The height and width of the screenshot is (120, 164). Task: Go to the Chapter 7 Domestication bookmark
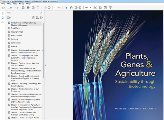pyautogui.click(x=25, y=90)
